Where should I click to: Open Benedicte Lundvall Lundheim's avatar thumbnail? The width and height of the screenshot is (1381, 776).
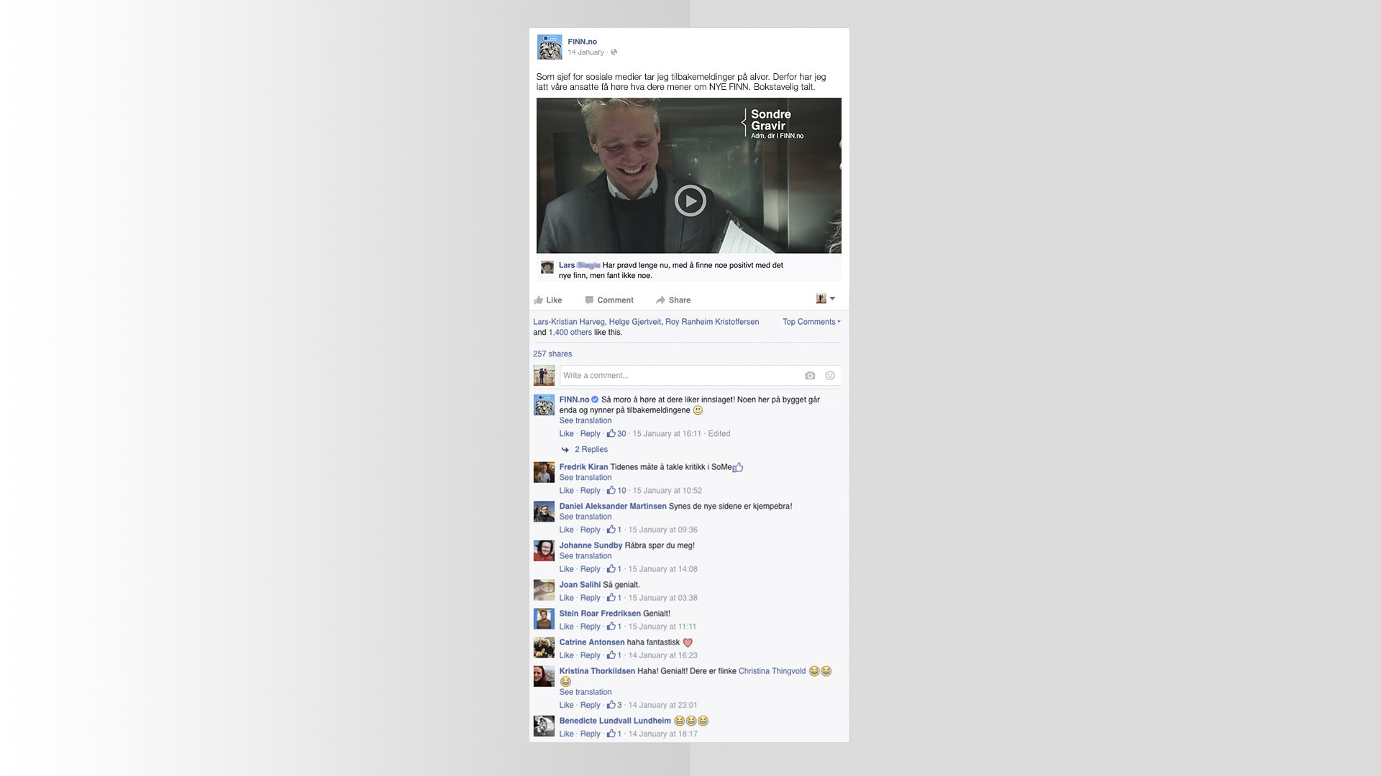(x=544, y=726)
